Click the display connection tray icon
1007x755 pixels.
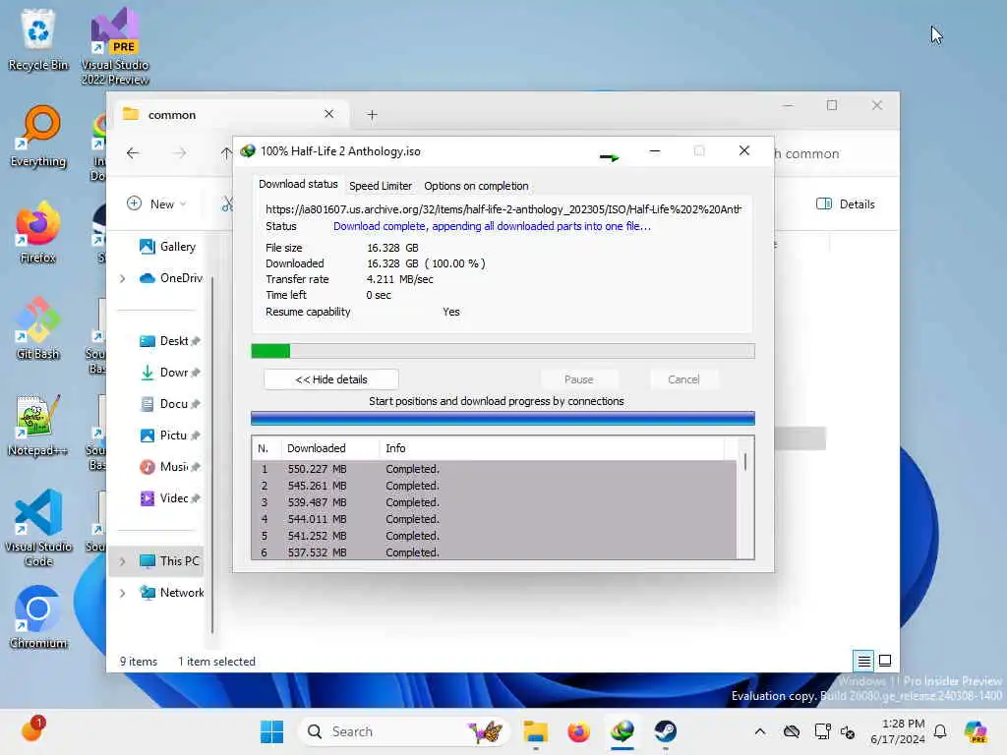click(x=822, y=731)
